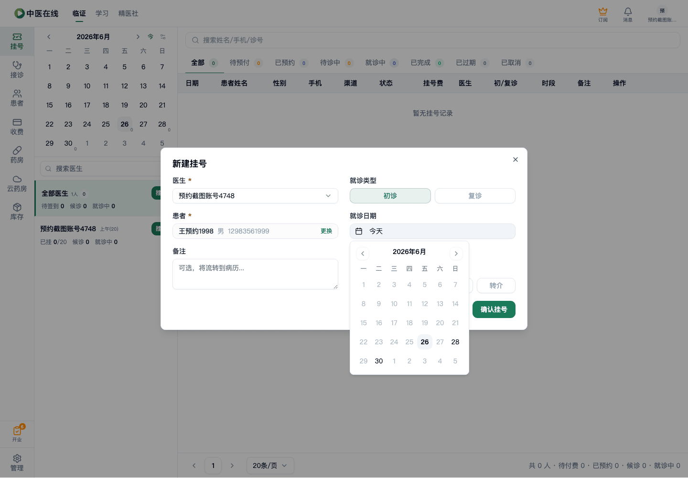The width and height of the screenshot is (688, 478).
Task: Select the 已过期 status tab
Action: [472, 63]
